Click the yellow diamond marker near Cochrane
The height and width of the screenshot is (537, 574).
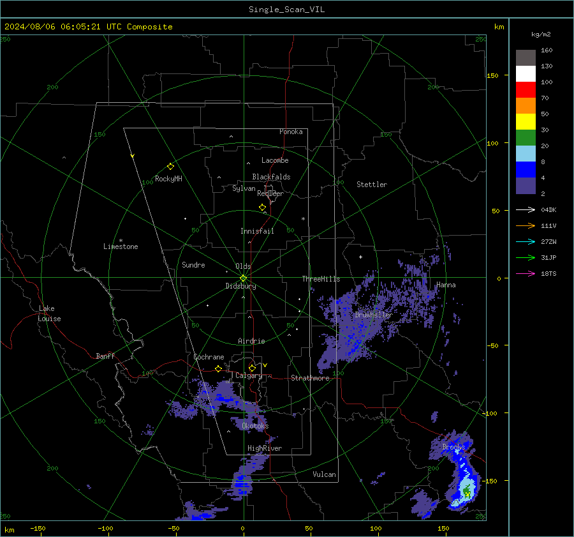click(219, 368)
